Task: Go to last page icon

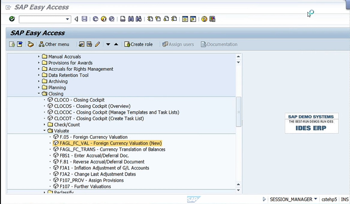Action: click(174, 19)
